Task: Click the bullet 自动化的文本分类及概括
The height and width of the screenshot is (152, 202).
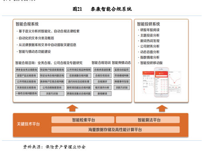Action: [x=35, y=38]
